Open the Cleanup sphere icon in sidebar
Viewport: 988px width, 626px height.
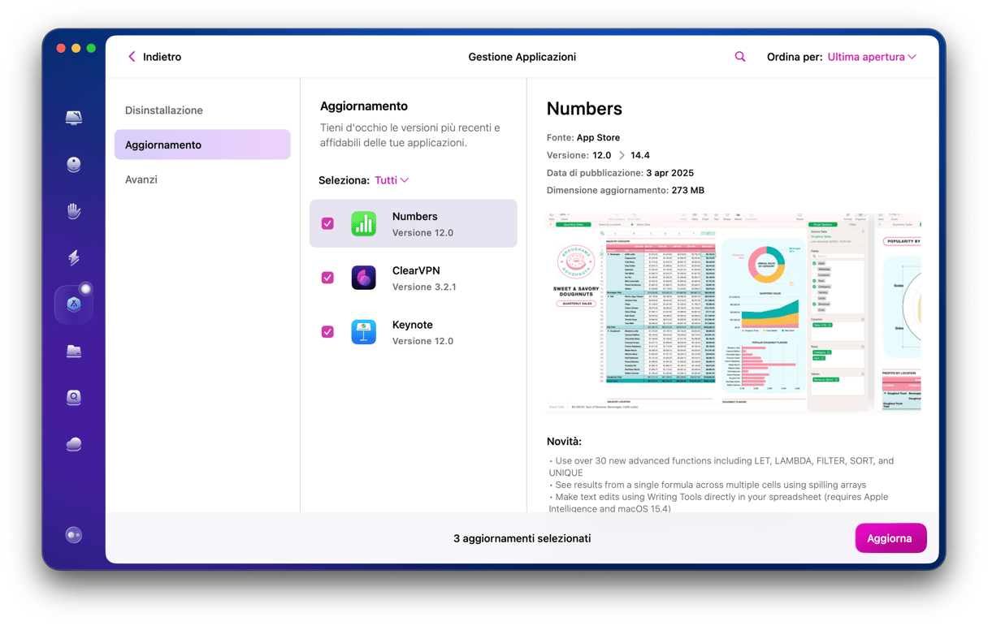coord(74,165)
